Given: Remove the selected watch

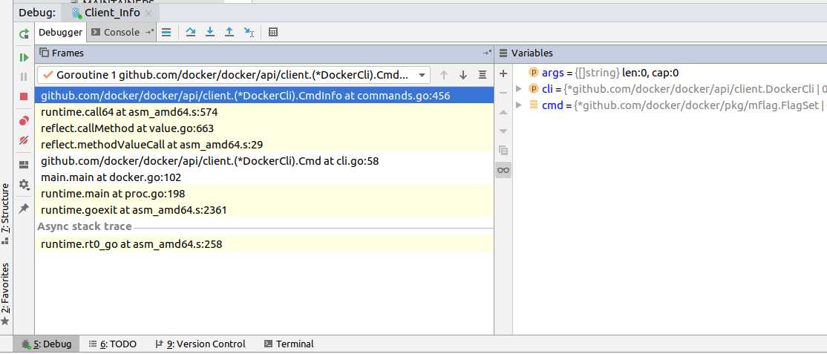Looking at the screenshot, I should coord(503,93).
